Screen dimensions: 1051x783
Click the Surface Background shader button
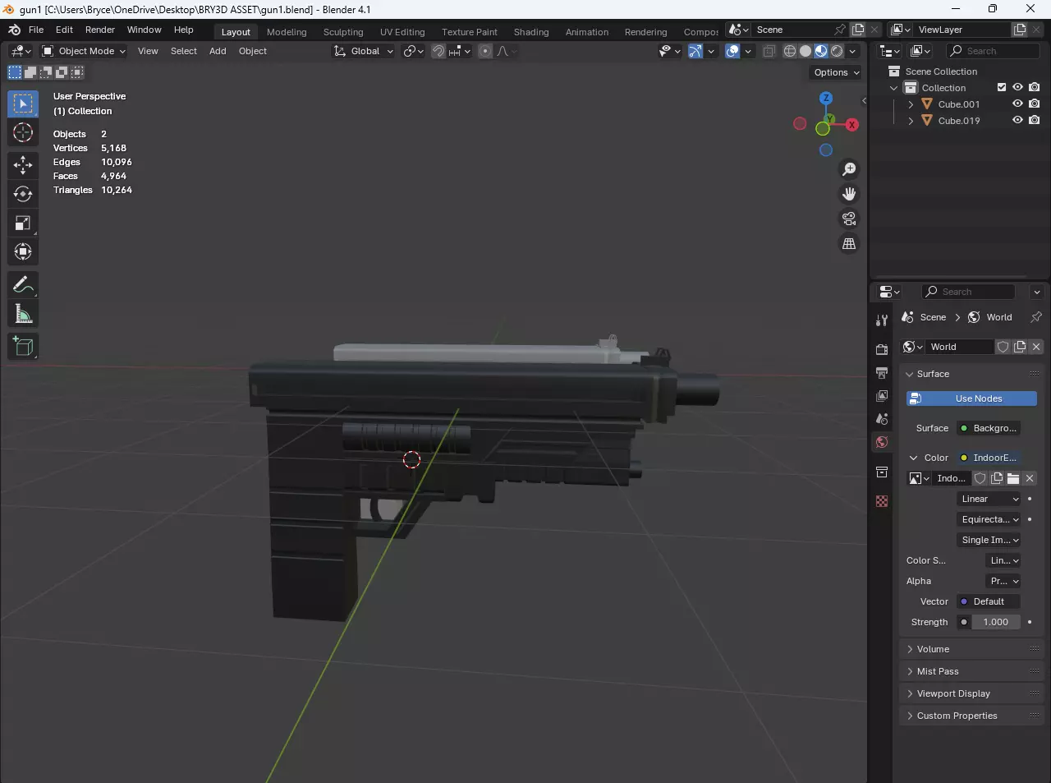[x=989, y=428]
